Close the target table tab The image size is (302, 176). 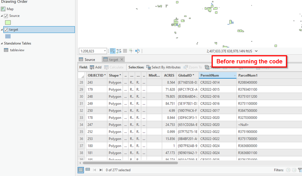point(122,59)
